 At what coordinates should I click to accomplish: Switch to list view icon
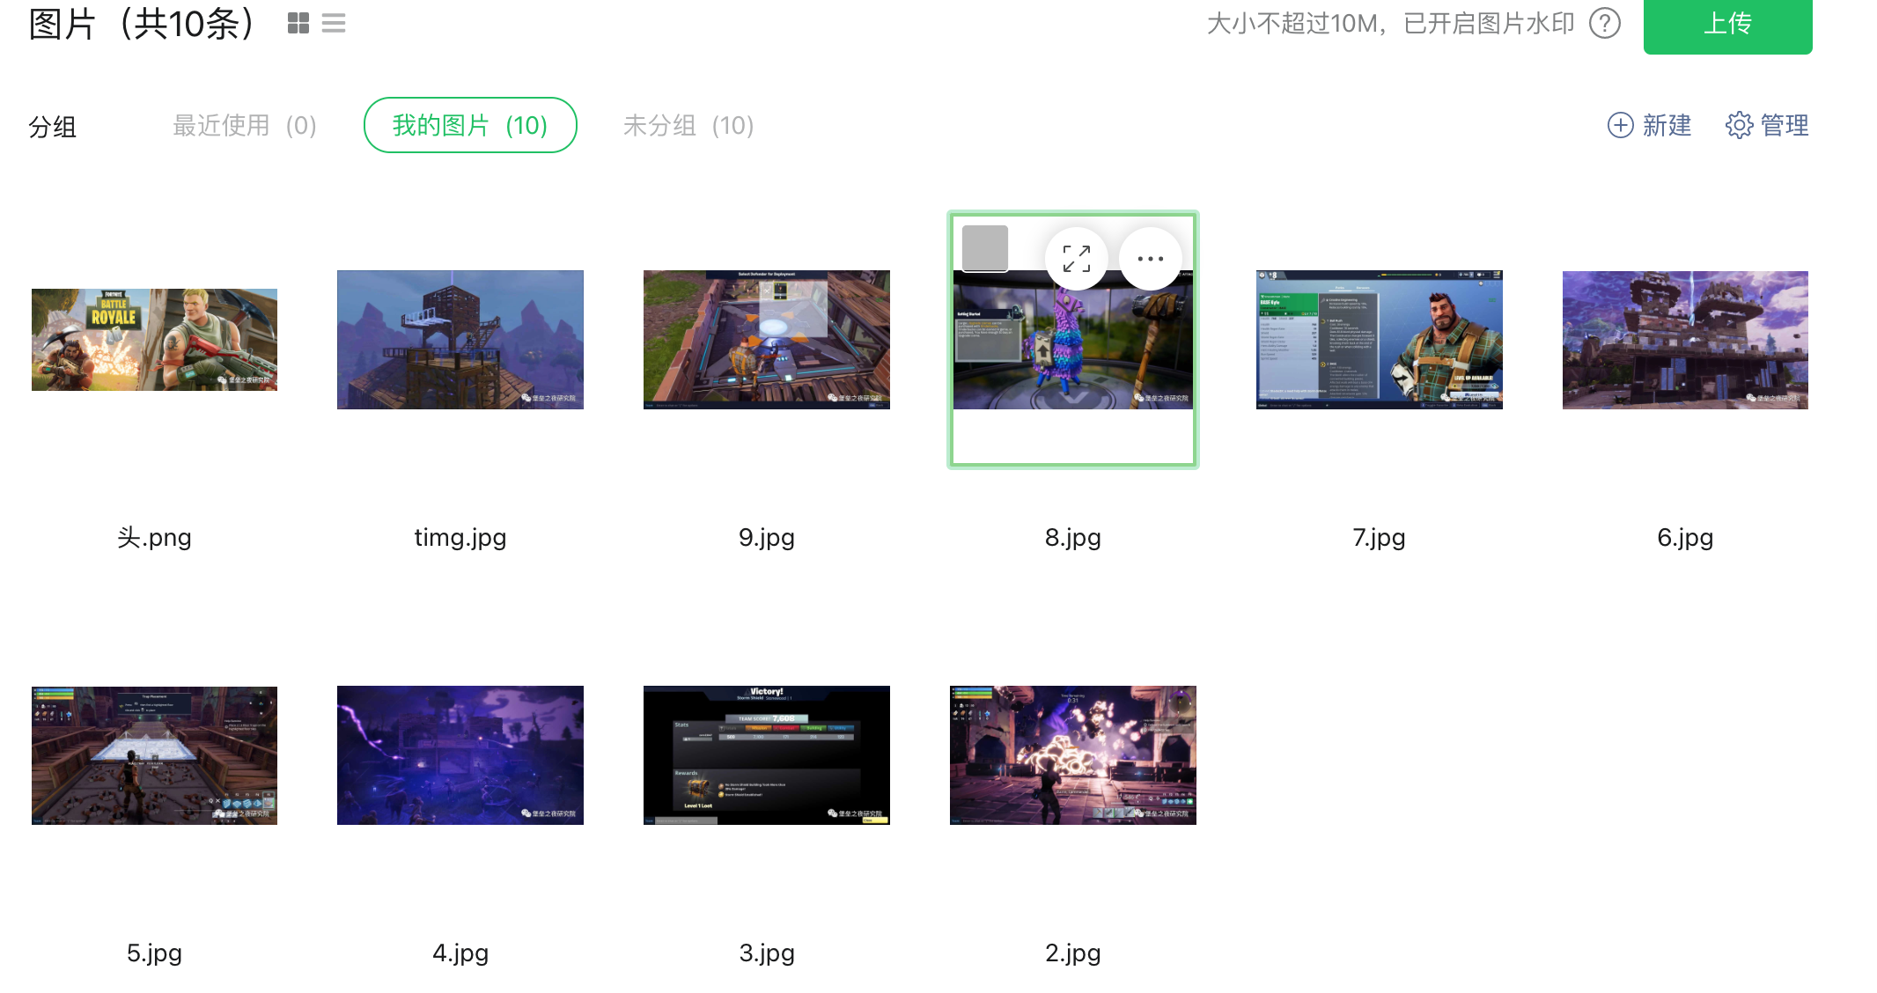click(x=334, y=24)
